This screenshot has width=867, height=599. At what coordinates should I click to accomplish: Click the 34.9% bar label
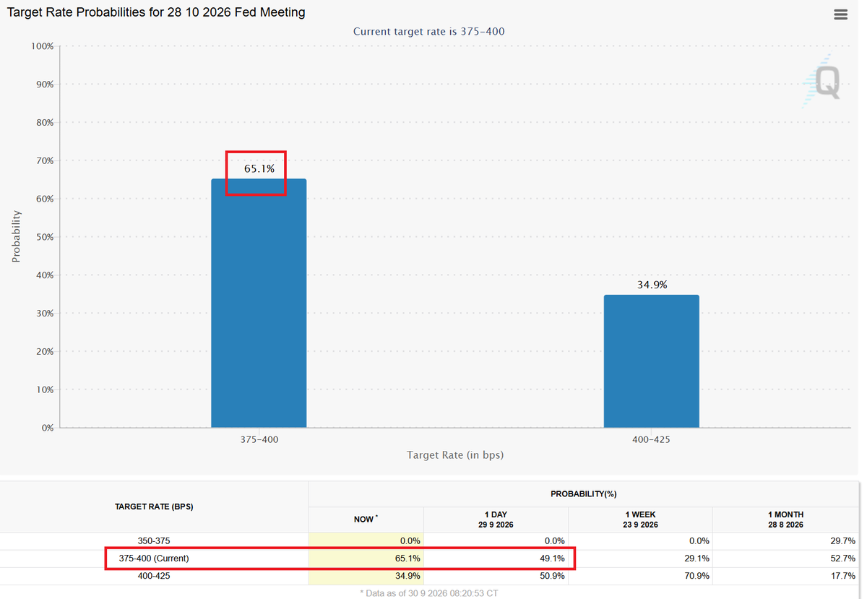tap(652, 285)
